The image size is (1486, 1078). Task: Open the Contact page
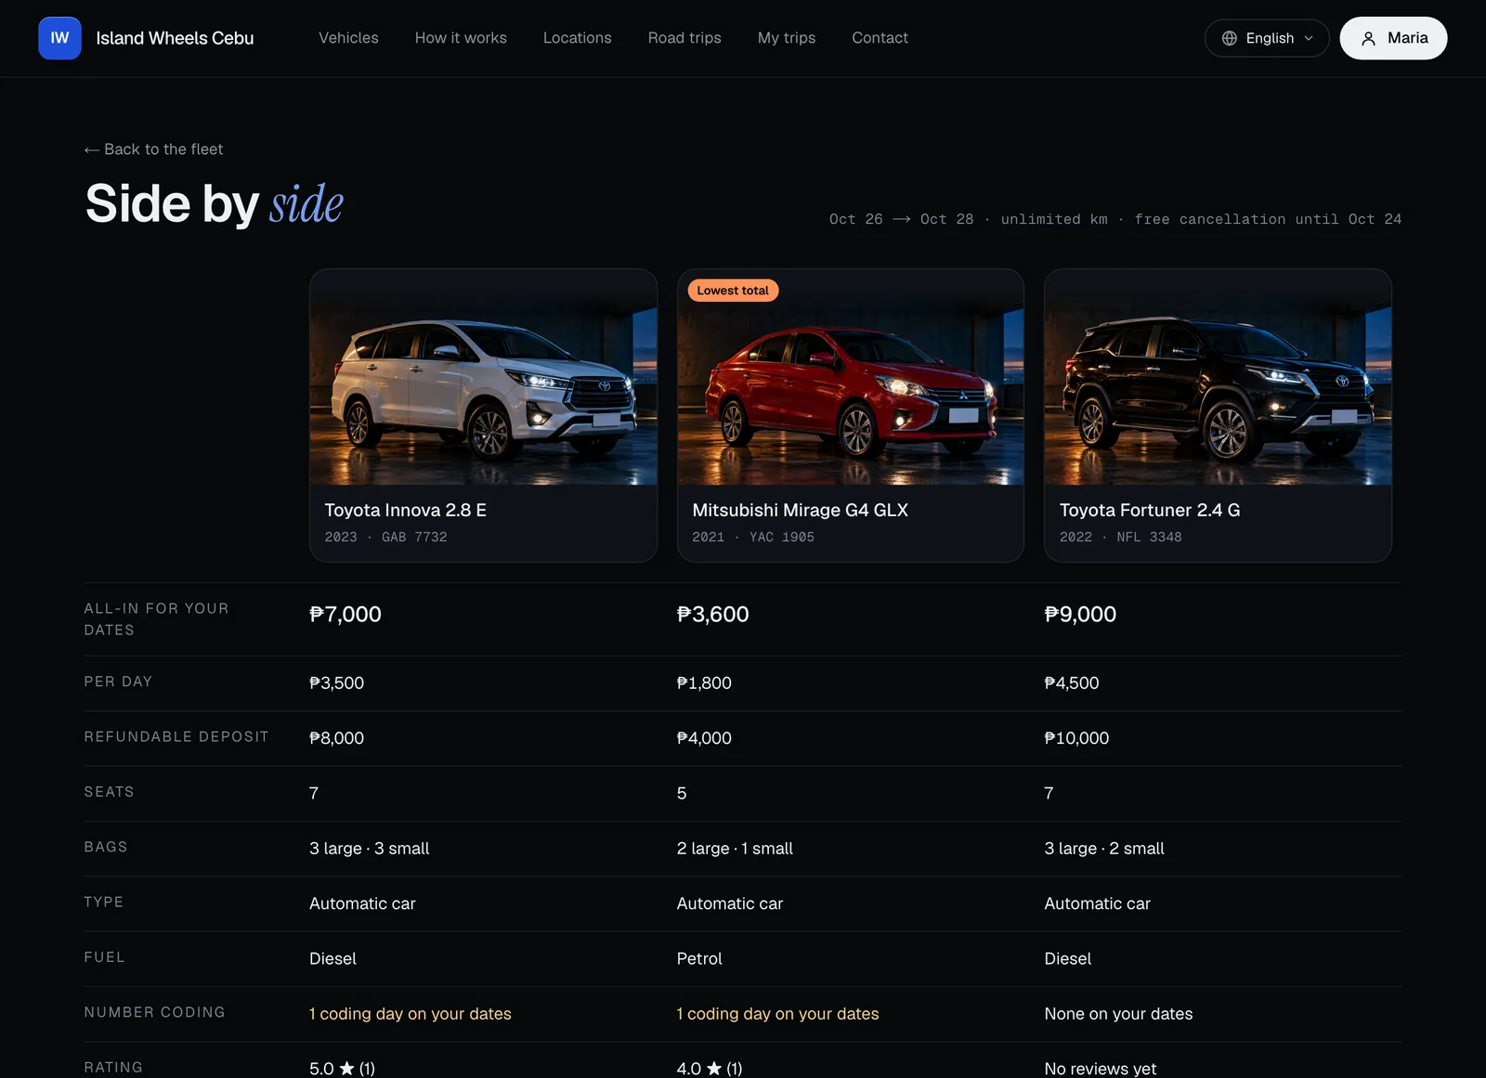point(880,38)
